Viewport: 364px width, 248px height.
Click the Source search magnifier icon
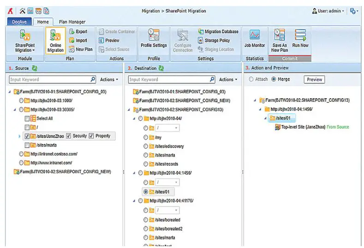tap(93, 79)
